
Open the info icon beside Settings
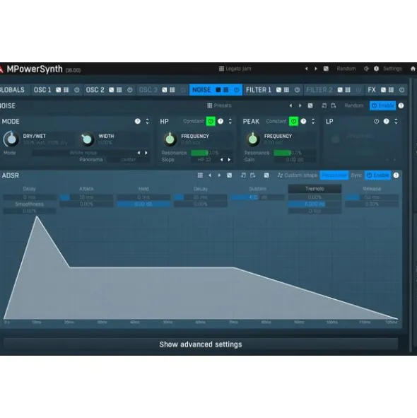tap(376, 69)
